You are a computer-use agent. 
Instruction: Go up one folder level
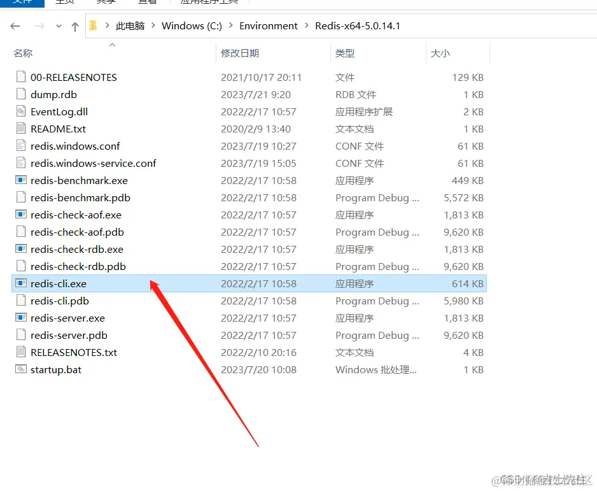coord(75,26)
